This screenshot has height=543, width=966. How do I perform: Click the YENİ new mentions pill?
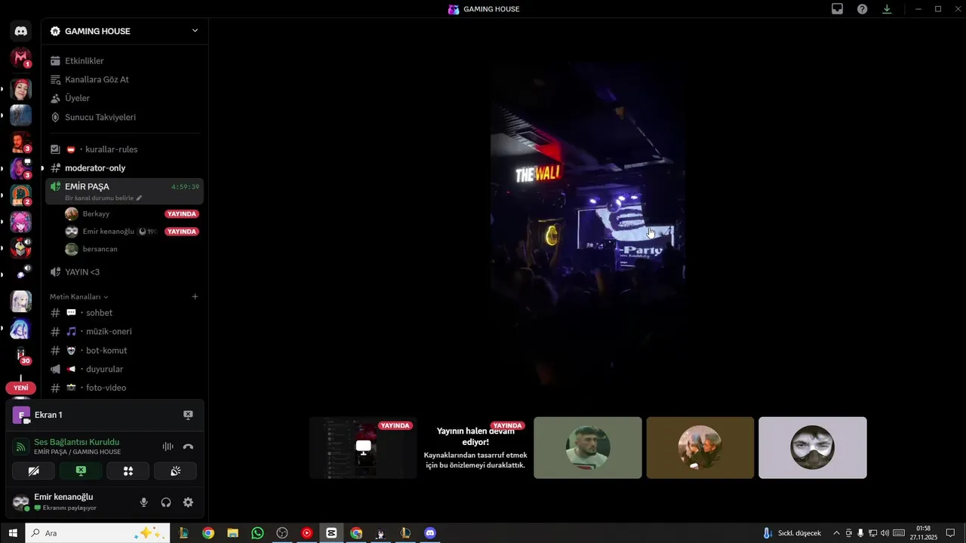pos(20,388)
